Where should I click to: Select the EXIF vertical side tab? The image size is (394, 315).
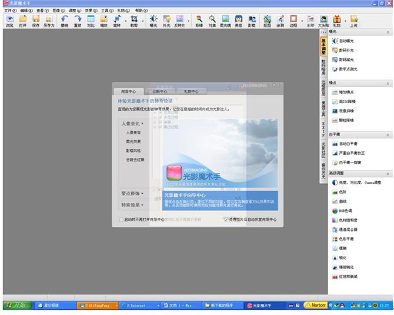tap(323, 130)
